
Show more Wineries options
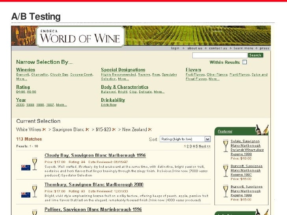click(22, 79)
